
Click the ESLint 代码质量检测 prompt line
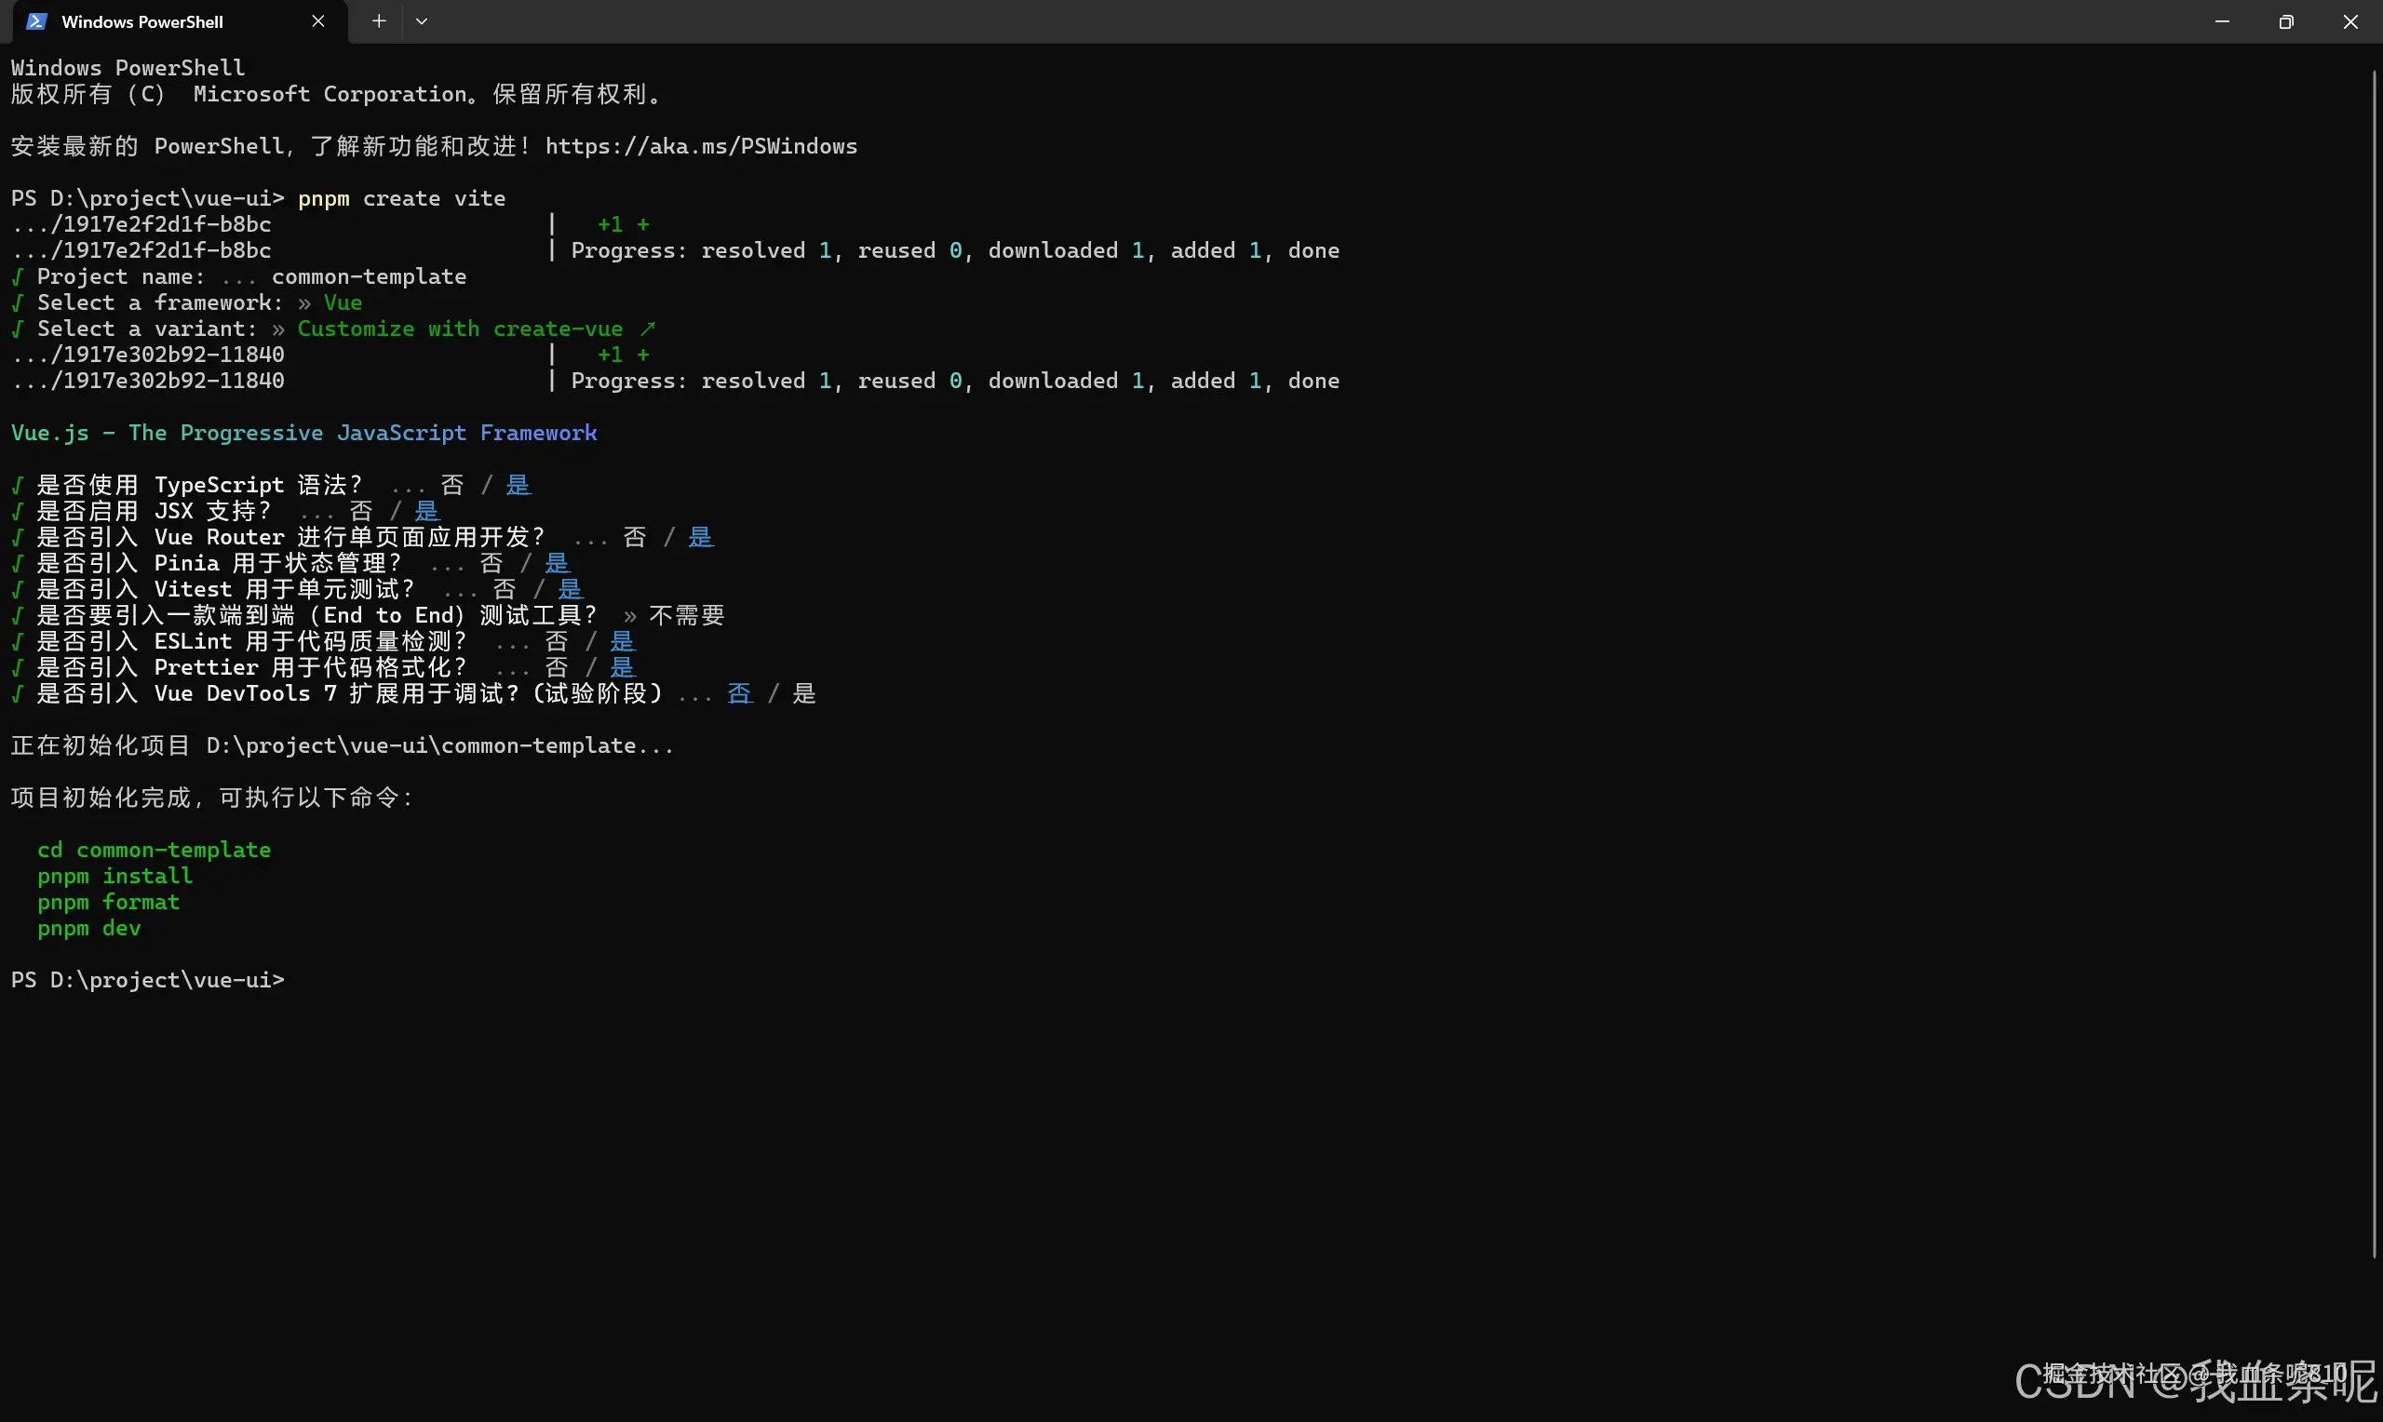(323, 641)
